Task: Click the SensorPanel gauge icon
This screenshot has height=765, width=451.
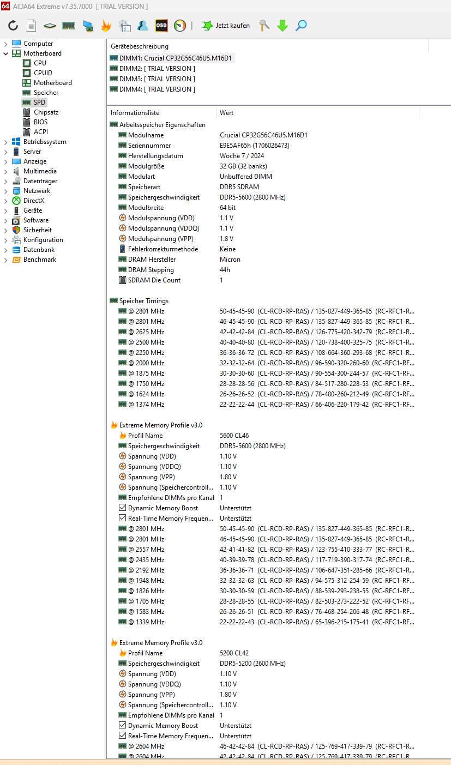Action: [x=180, y=26]
